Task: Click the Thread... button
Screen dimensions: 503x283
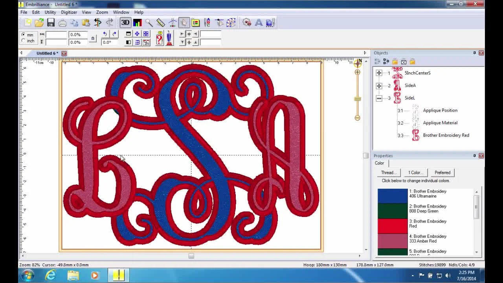Action: (x=389, y=173)
